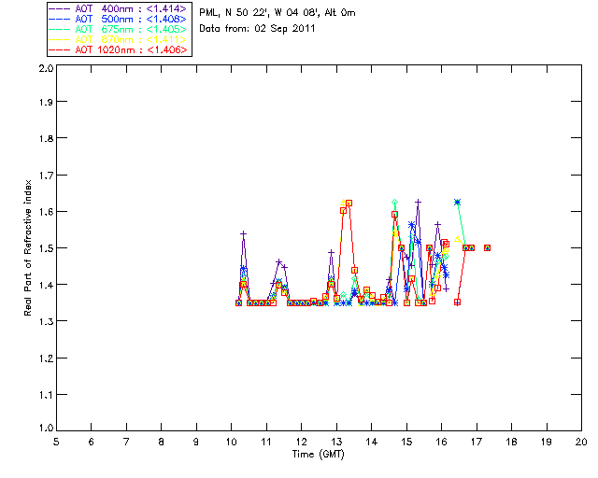Click the x-axis tick label 5
Image resolution: width=598 pixels, height=478 pixels.
pos(56,442)
